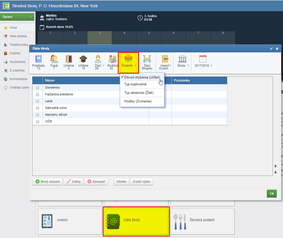This screenshot has width=283, height=238.
Task: Click the Triedna kniha sidebar icon
Action: point(6,45)
